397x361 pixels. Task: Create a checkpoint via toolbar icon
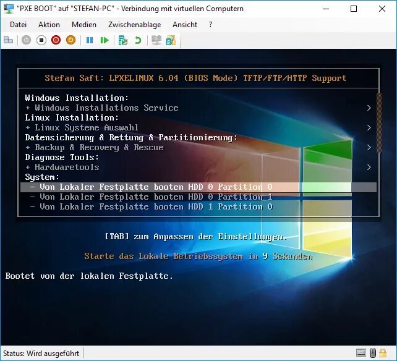tap(123, 40)
